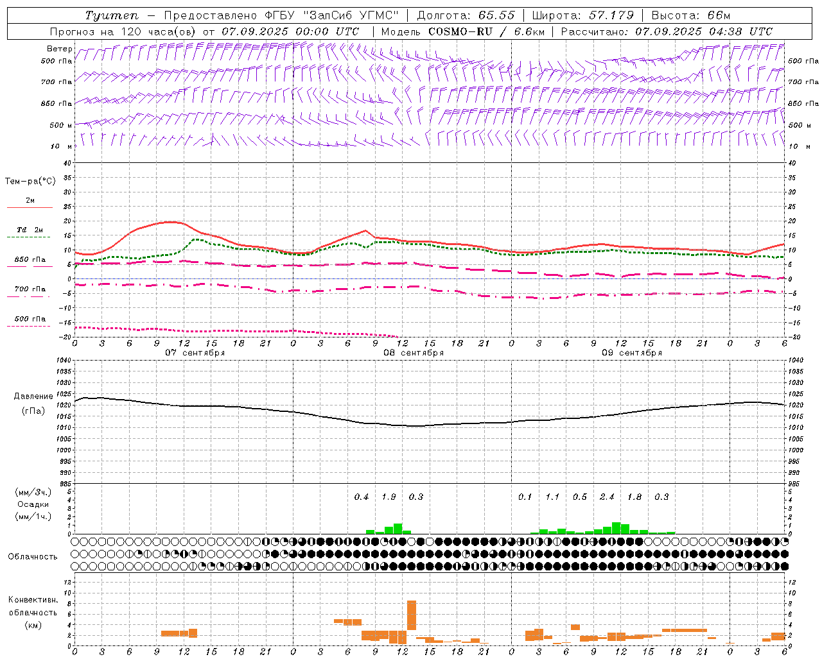This screenshot has width=822, height=657.
Task: Click the "09 сентября" date label
Action: pyautogui.click(x=632, y=353)
